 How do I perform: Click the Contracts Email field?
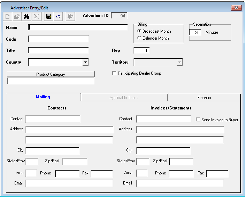pos(69,183)
